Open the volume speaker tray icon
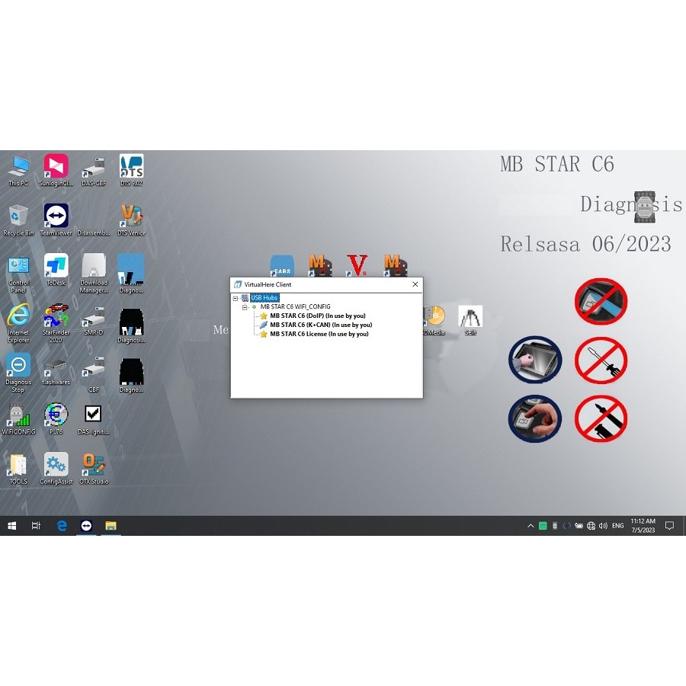Image resolution: width=686 pixels, height=686 pixels. [x=604, y=525]
